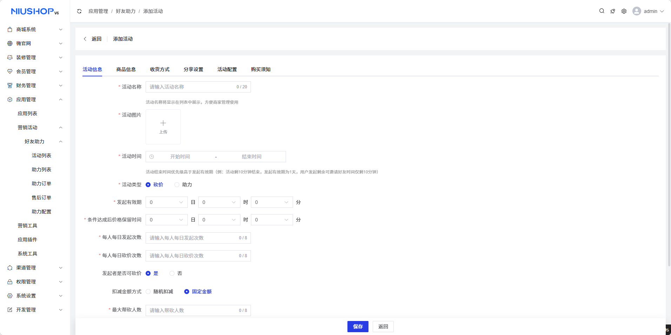The image size is (671, 335).
Task: Click the blue 保存 button
Action: click(358, 327)
